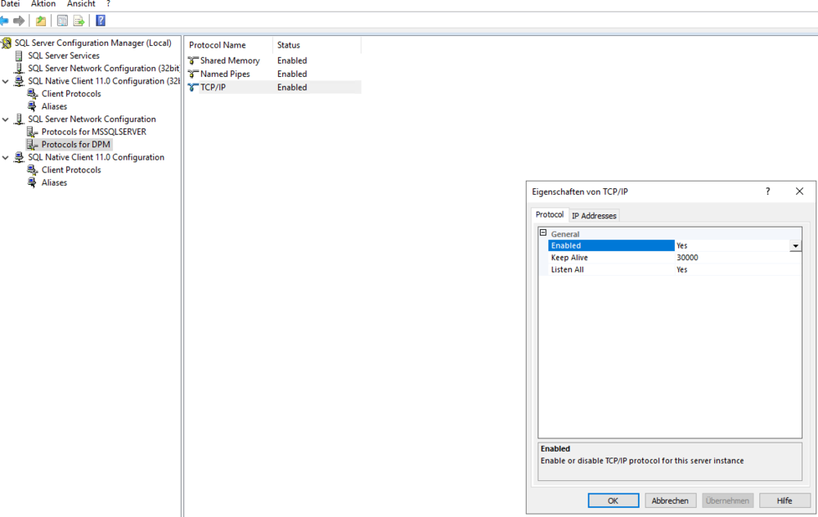Image resolution: width=818 pixels, height=517 pixels.
Task: Sort by the Status column header
Action: (x=289, y=45)
